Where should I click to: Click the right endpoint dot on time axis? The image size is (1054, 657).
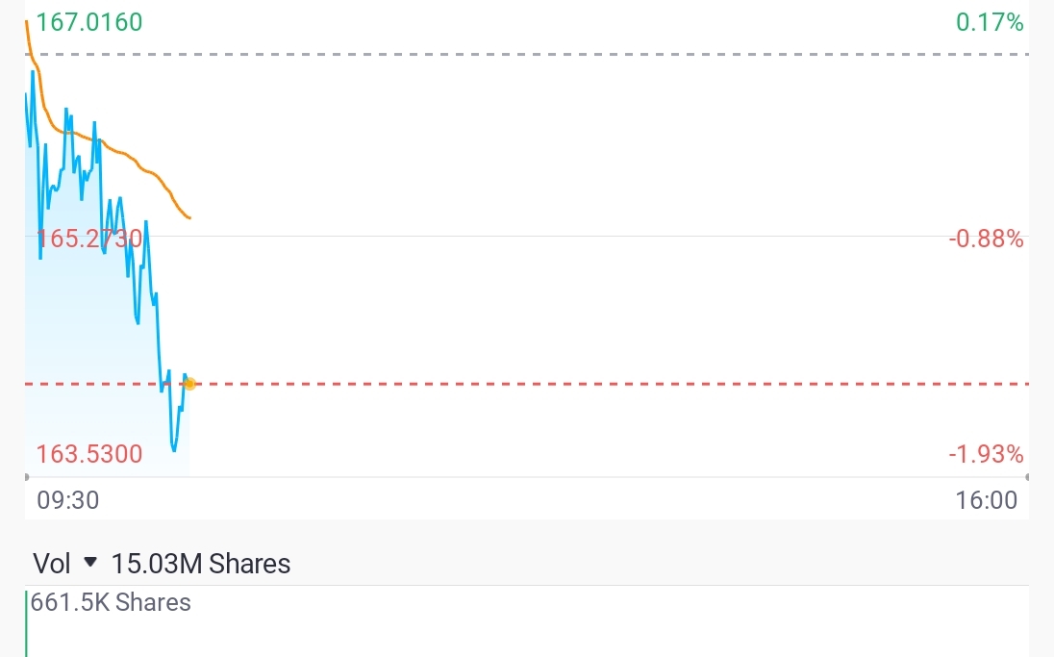coord(1028,477)
